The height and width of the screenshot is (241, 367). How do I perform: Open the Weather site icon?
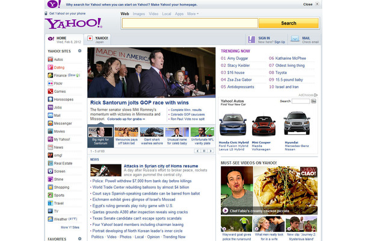pyautogui.click(x=51, y=219)
